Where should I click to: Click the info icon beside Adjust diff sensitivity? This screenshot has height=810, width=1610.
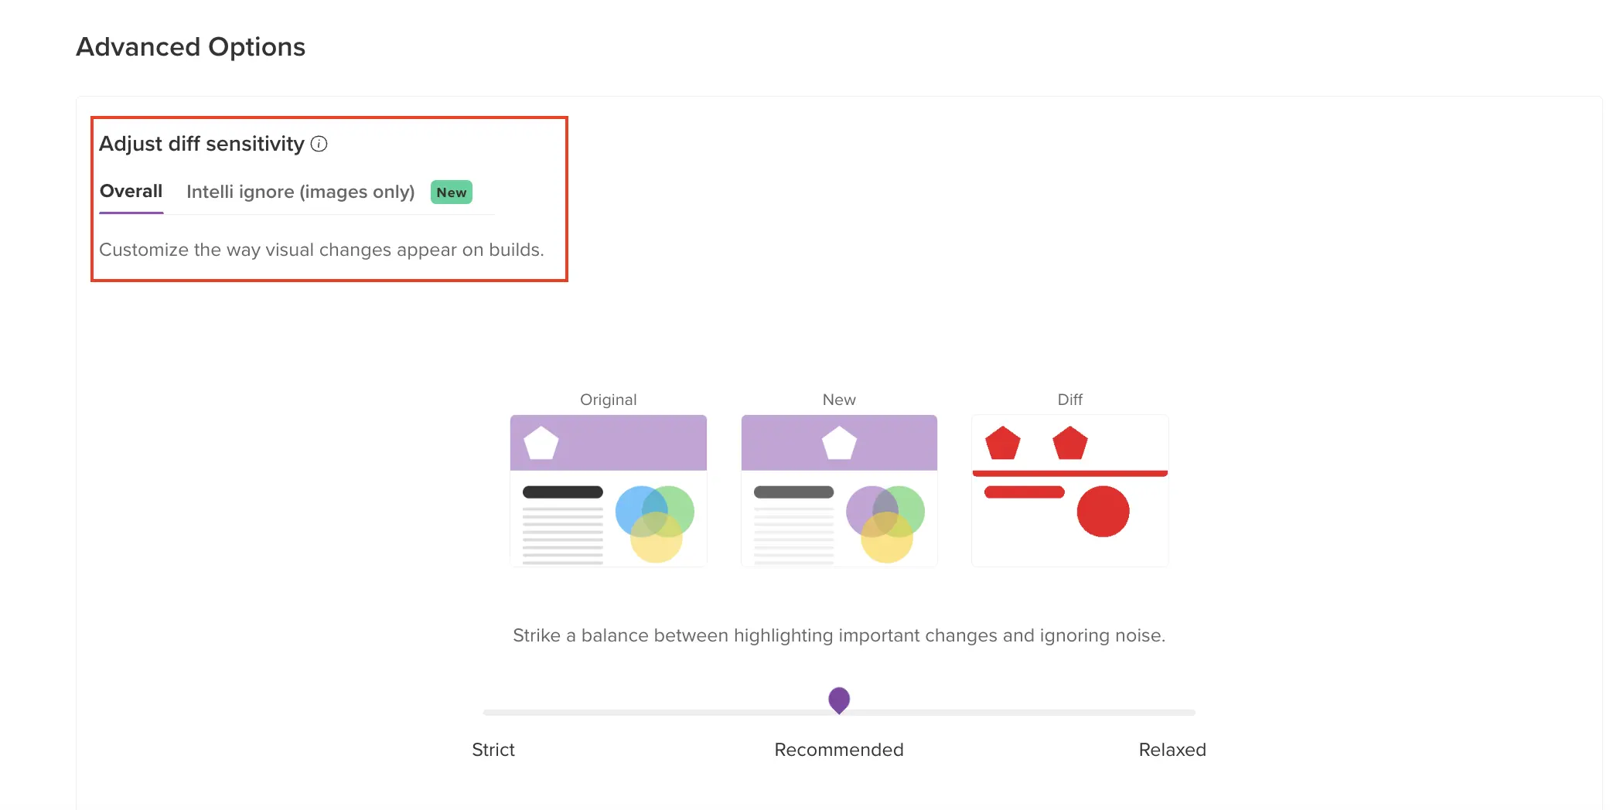pos(319,144)
